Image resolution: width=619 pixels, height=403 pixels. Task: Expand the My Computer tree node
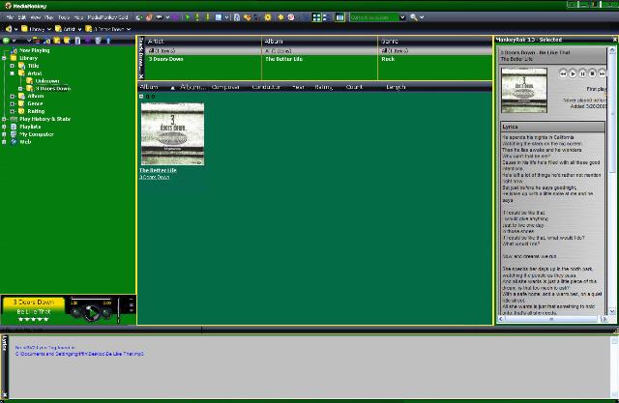[x=4, y=134]
